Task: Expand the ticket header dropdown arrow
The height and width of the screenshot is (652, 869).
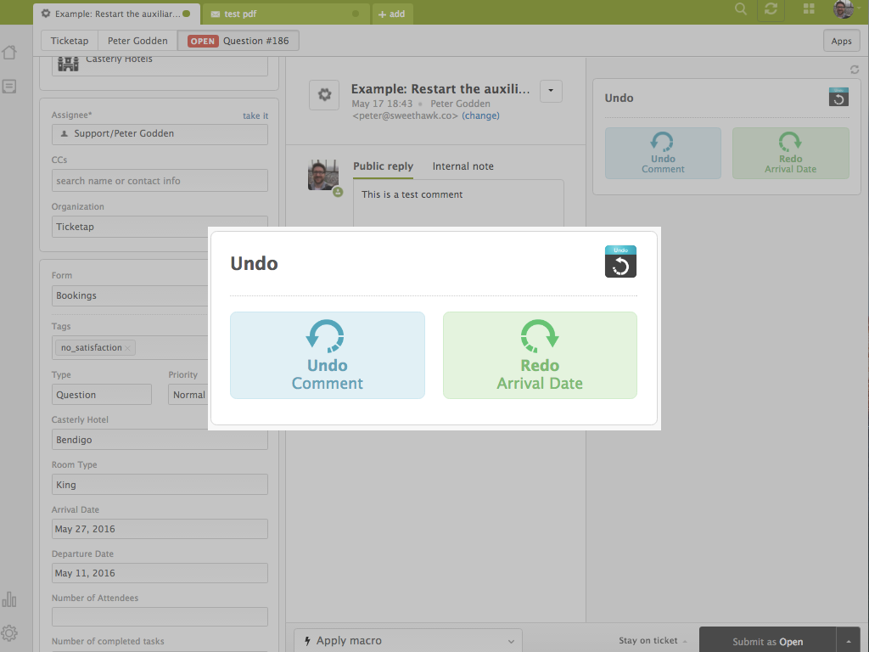Action: 551,91
